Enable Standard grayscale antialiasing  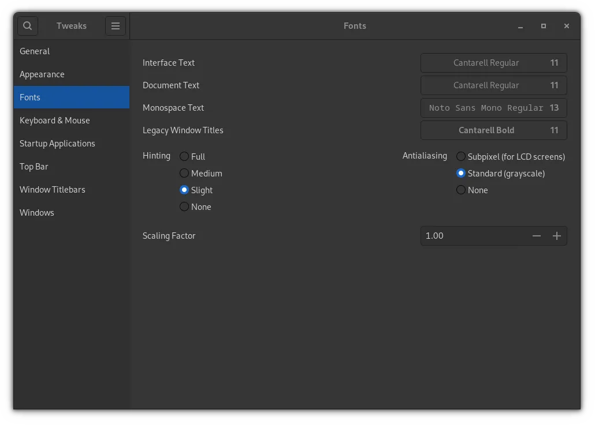coord(460,173)
